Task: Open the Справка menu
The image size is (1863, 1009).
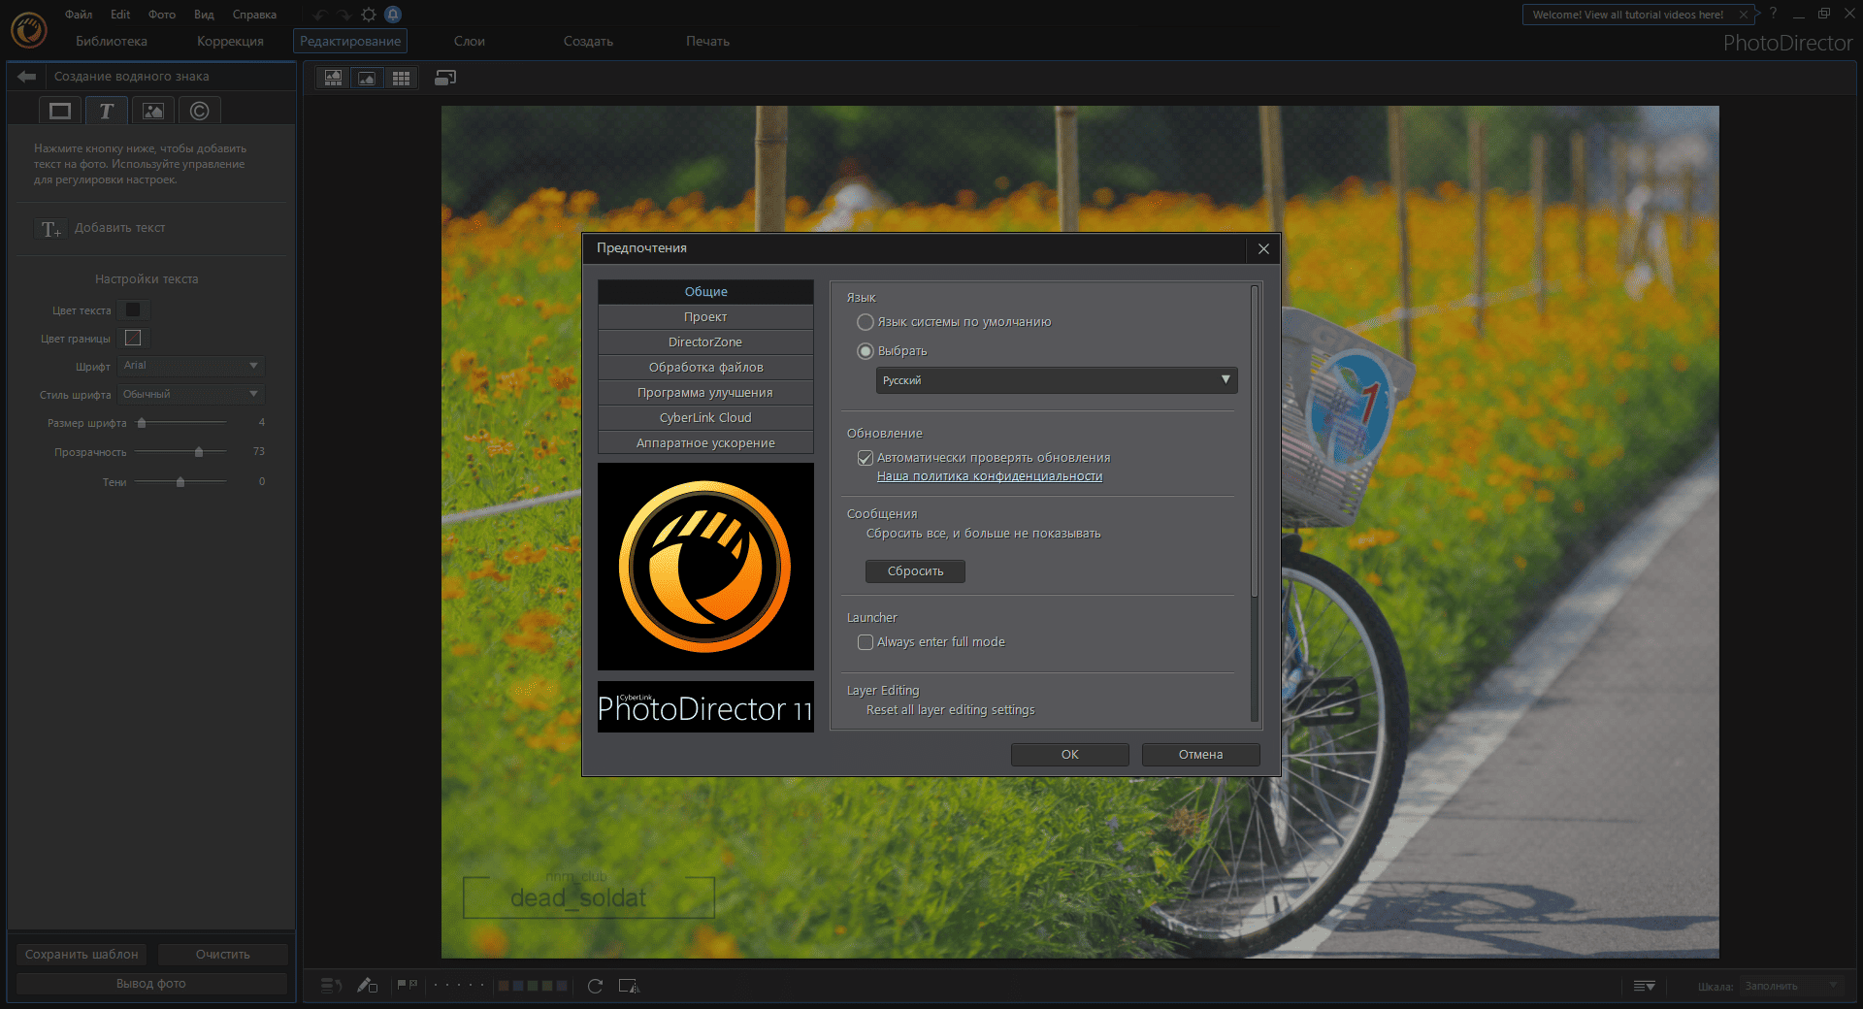Action: click(254, 15)
